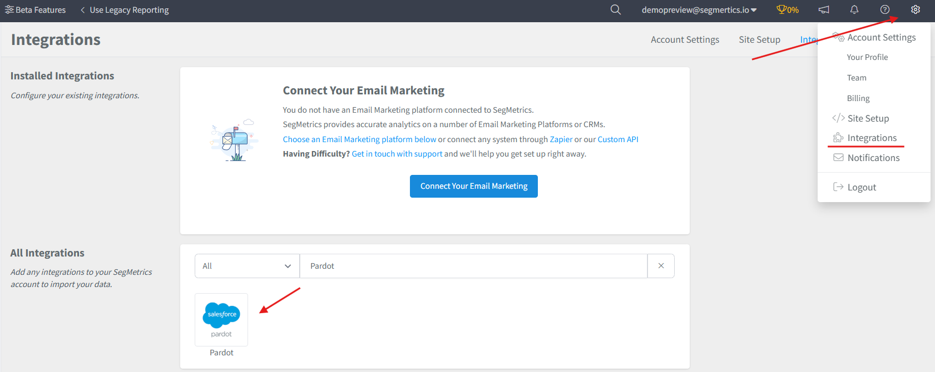Screen dimensions: 935x372
Task: Open the announcements megaphone icon
Action: (x=824, y=10)
